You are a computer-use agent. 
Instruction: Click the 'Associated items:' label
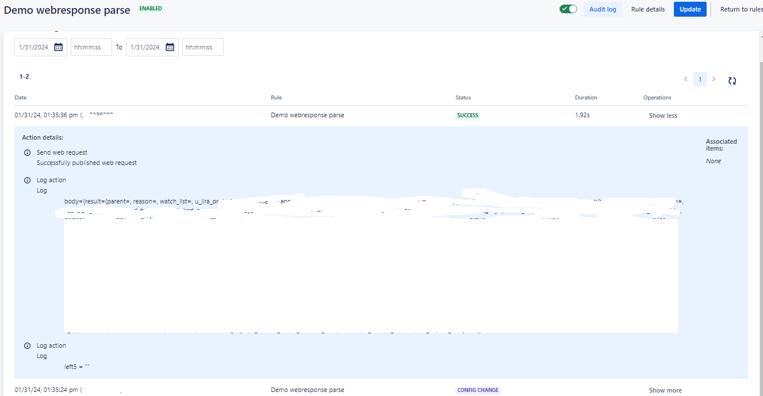[x=722, y=145]
